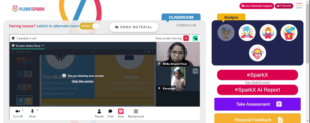Open call settings gear
310x123 pixels.
(13, 38)
